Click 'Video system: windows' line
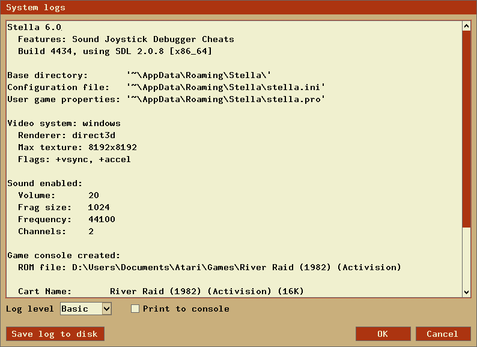 point(64,123)
